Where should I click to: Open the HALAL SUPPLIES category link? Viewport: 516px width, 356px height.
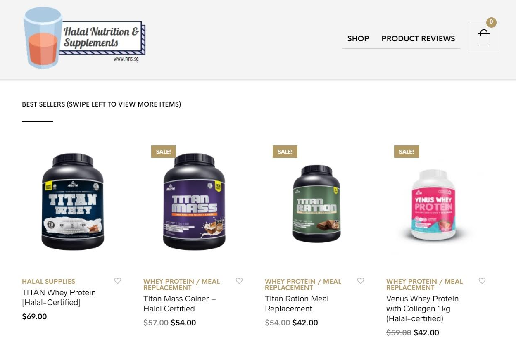[x=48, y=282]
